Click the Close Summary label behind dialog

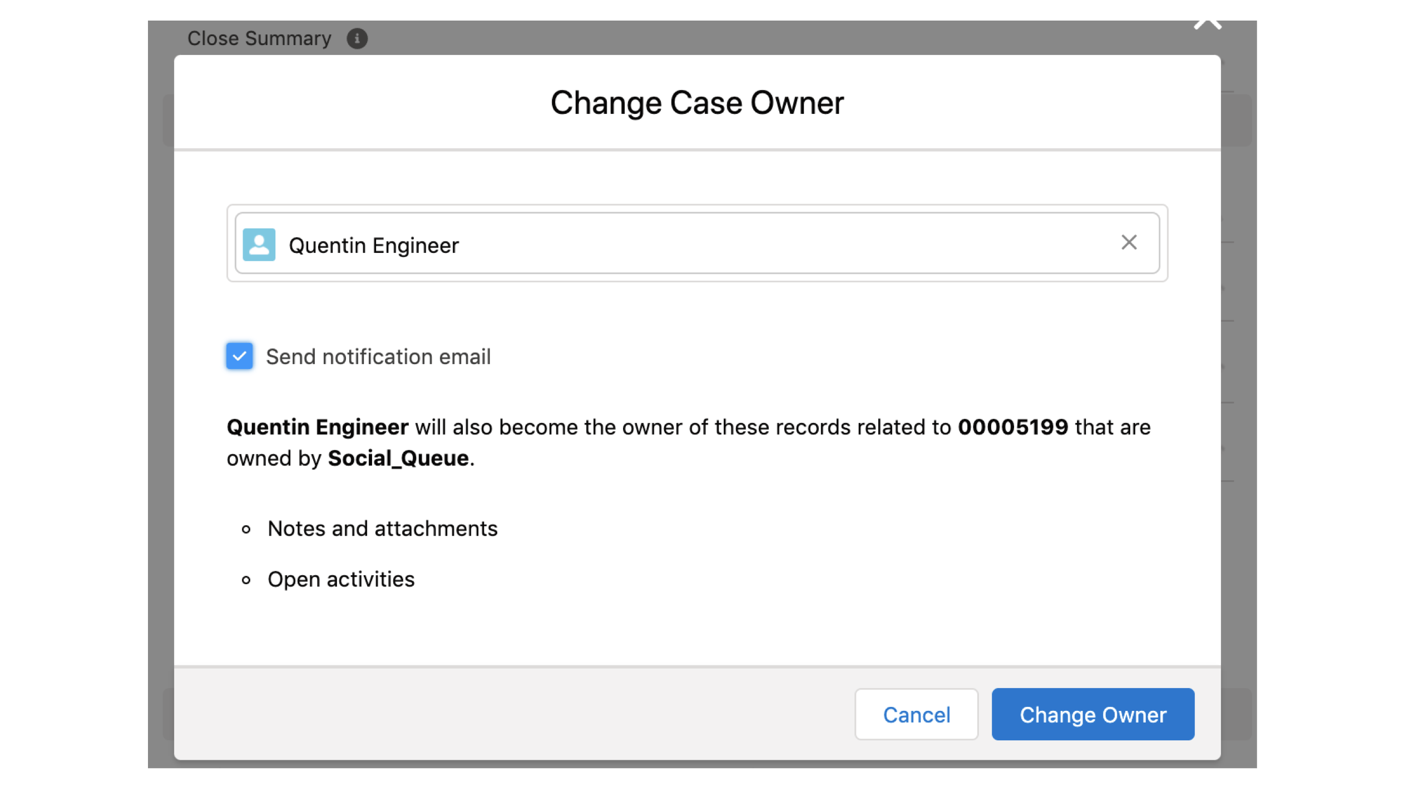(x=259, y=38)
